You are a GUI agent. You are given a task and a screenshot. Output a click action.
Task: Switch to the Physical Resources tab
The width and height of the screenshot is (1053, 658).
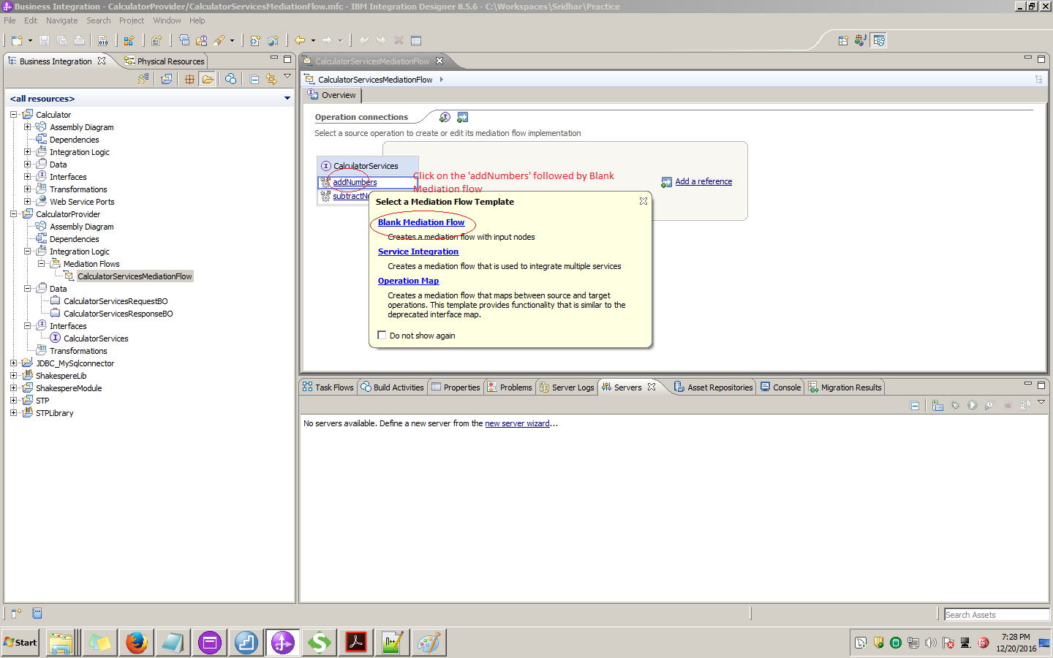[165, 61]
